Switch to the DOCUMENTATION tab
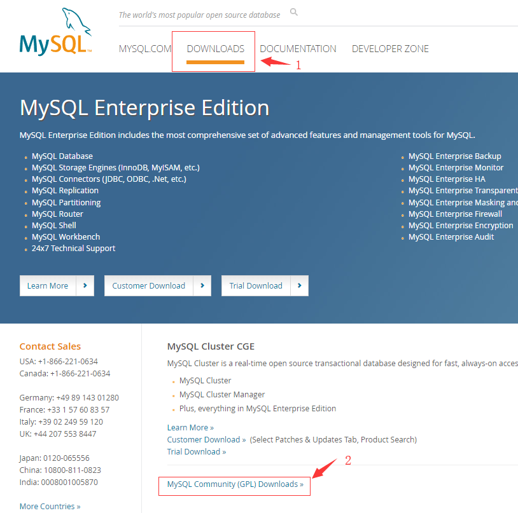 click(298, 48)
